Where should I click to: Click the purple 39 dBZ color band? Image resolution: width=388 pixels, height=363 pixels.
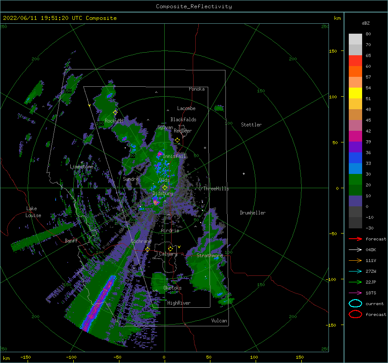pyautogui.click(x=355, y=147)
